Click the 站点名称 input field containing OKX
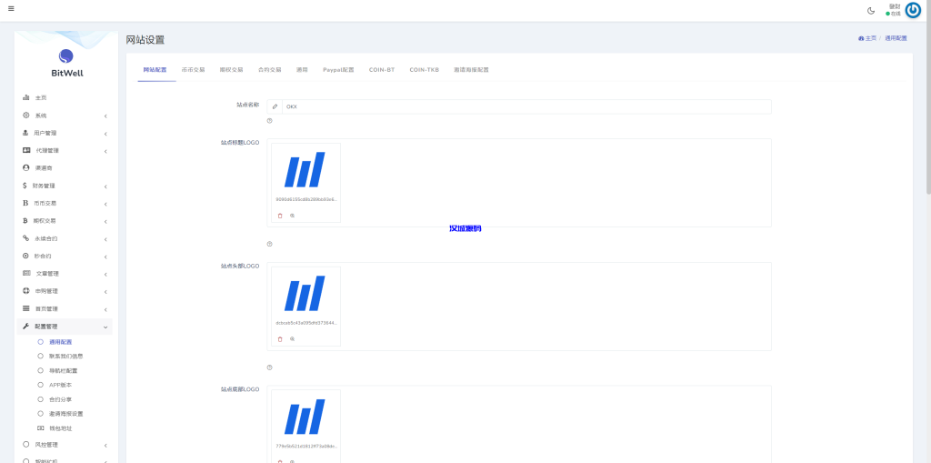 pos(526,106)
